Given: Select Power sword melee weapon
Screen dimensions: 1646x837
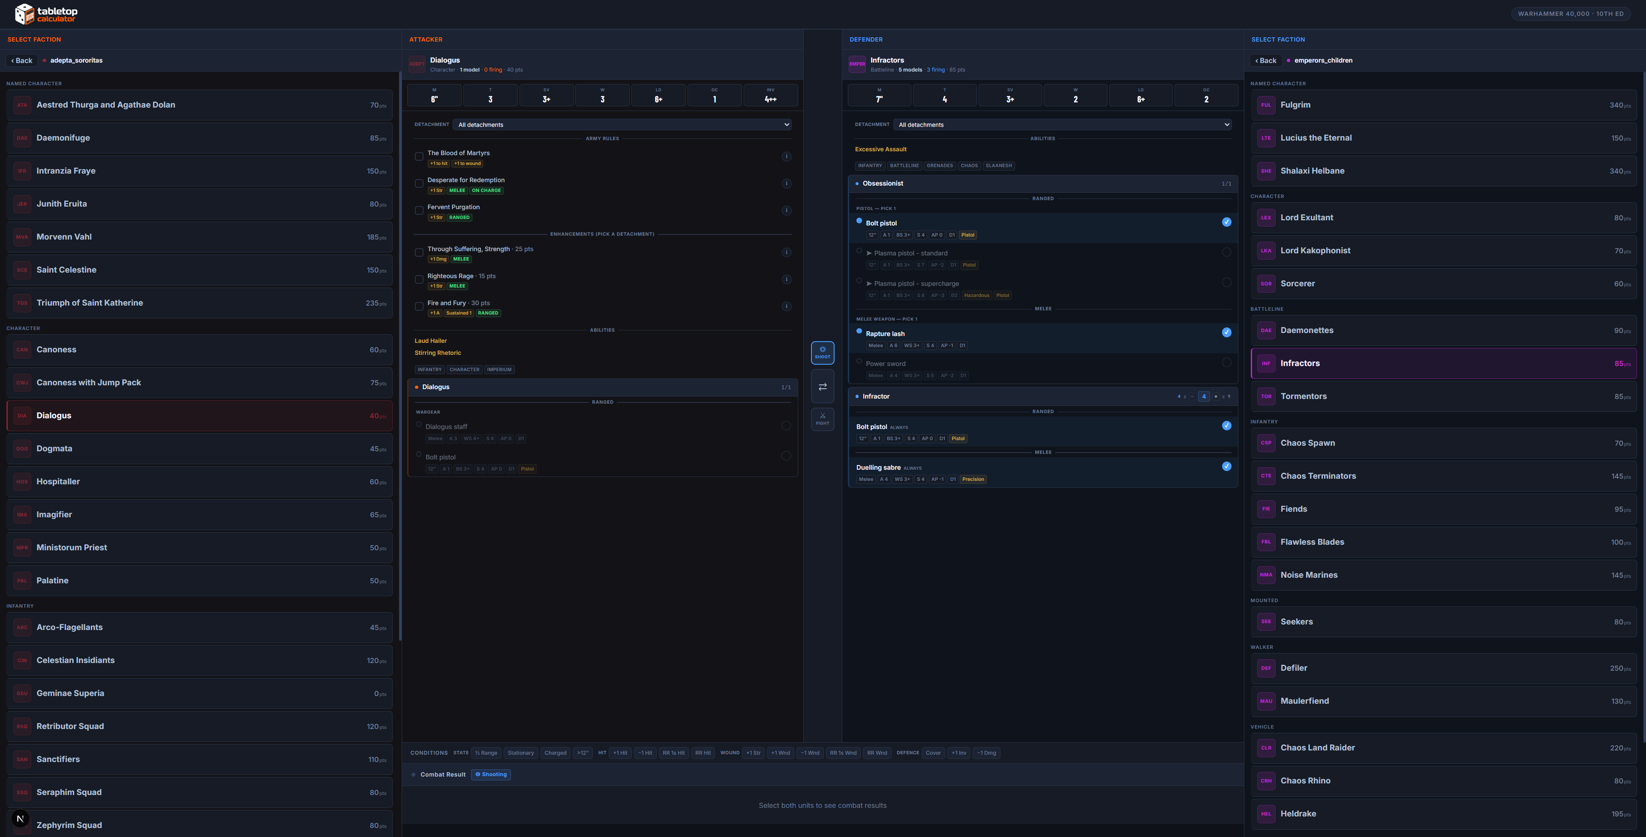Looking at the screenshot, I should point(1226,363).
